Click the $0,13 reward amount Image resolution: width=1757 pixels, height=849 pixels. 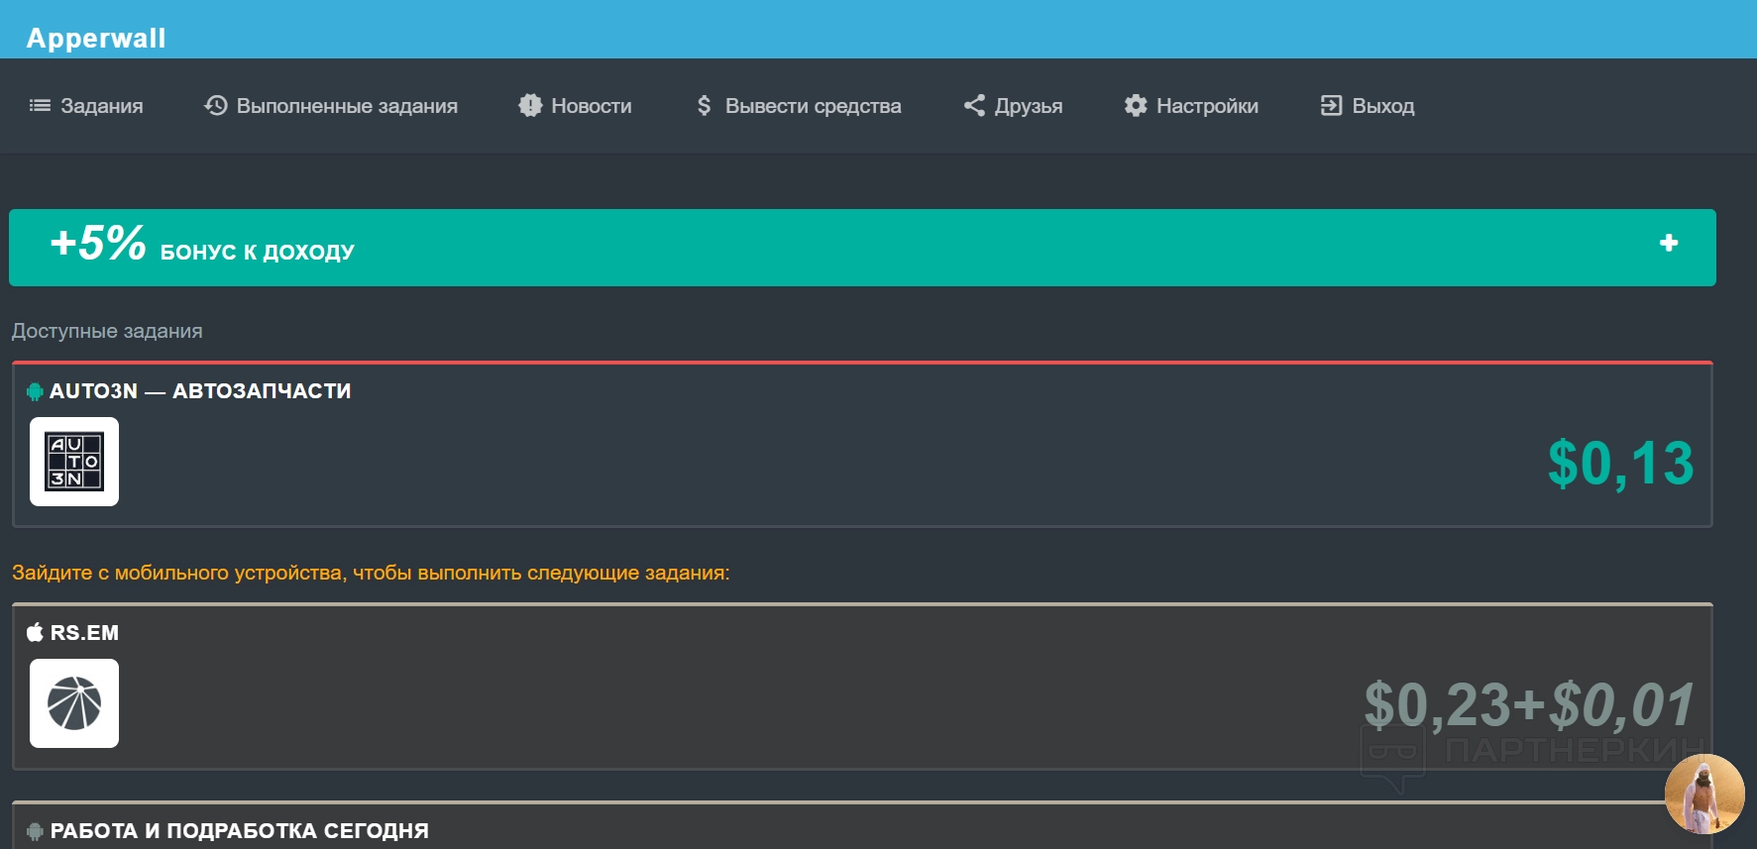[x=1621, y=464]
